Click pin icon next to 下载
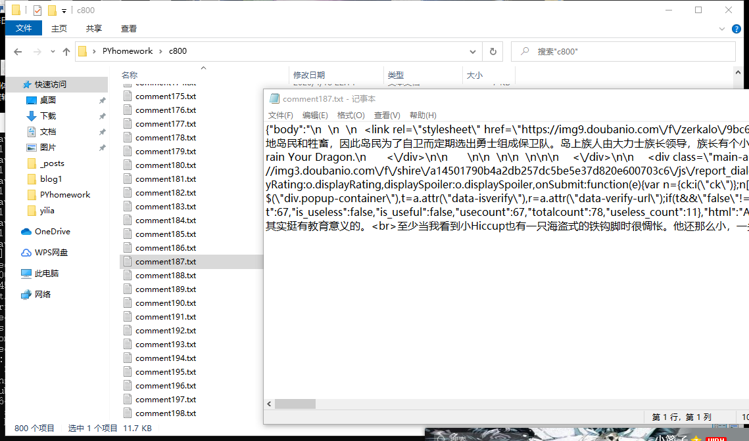The height and width of the screenshot is (441, 749). [x=102, y=116]
